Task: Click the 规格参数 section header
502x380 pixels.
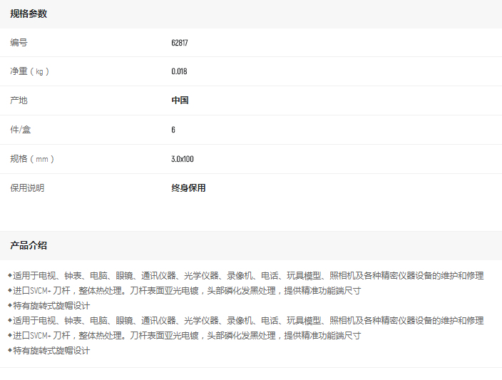Action: pos(29,14)
